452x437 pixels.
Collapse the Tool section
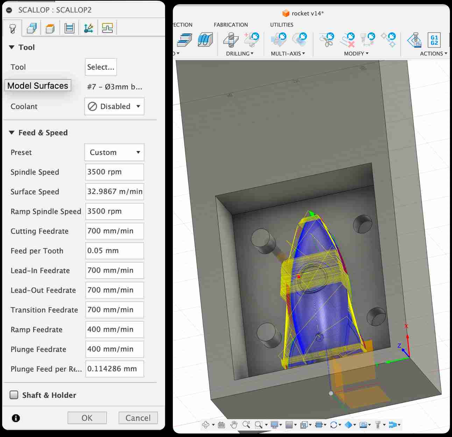tap(12, 47)
